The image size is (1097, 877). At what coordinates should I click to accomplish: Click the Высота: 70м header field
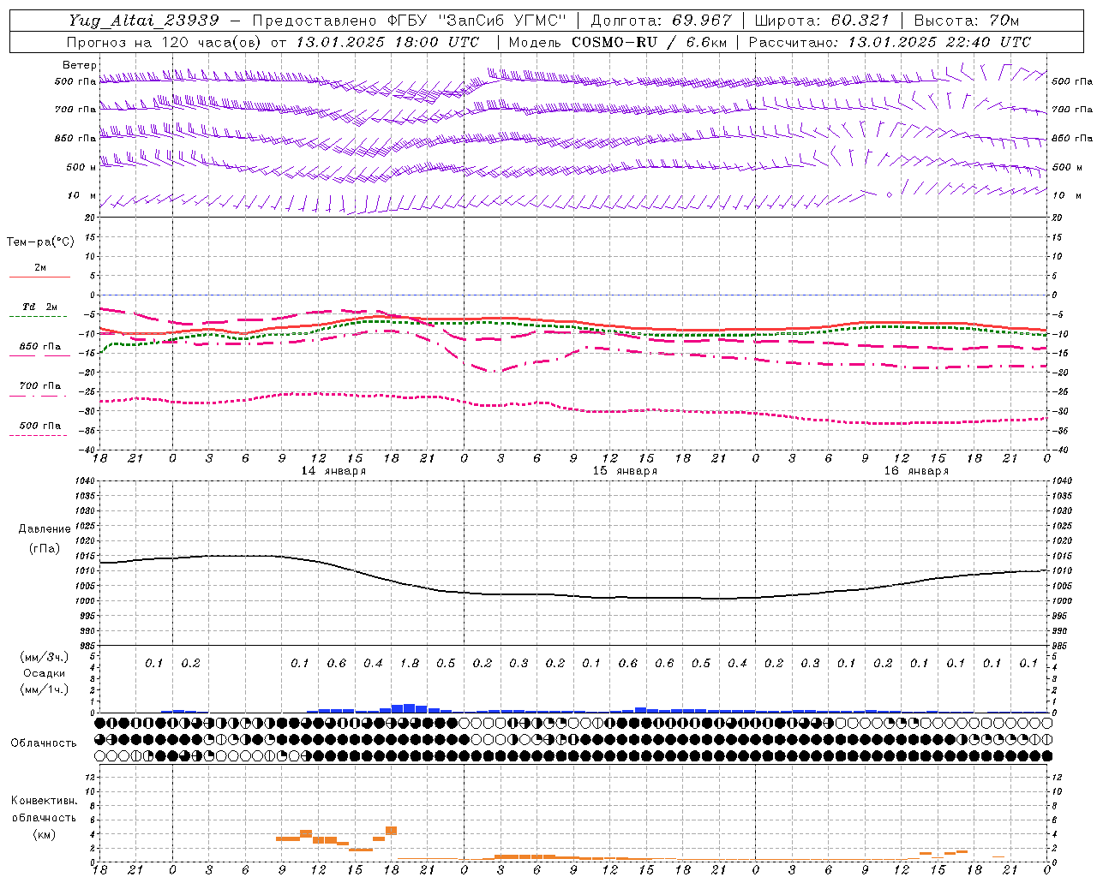pos(967,21)
